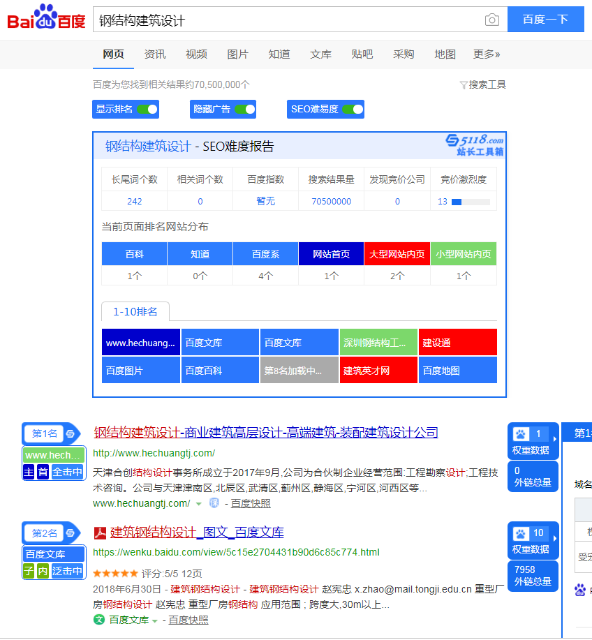Click the 主 tag under first result badge
This screenshot has width=592, height=640.
pyautogui.click(x=29, y=472)
